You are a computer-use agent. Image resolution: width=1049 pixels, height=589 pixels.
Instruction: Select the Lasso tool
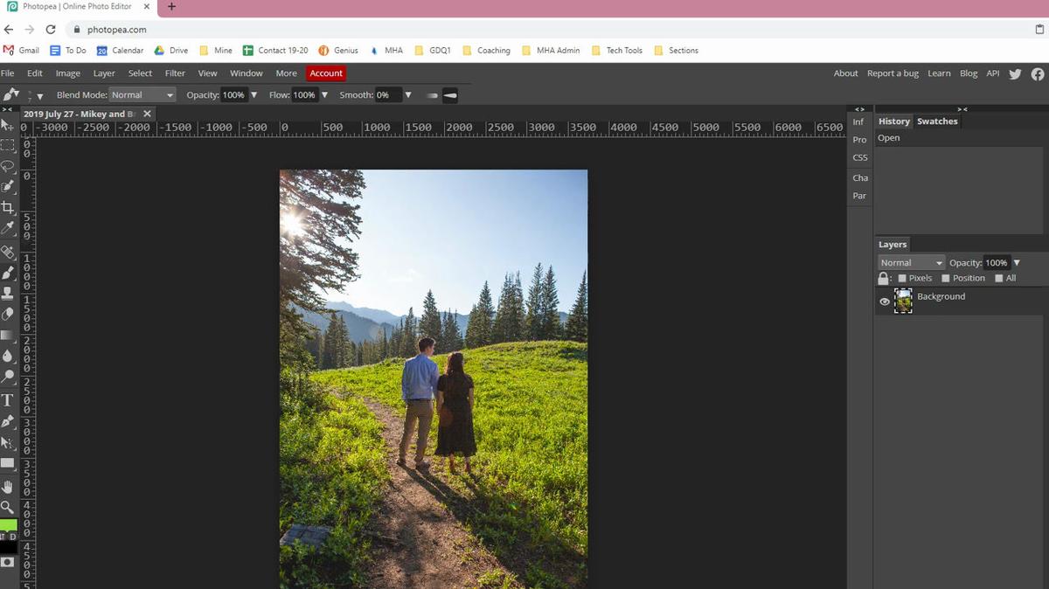(x=8, y=166)
